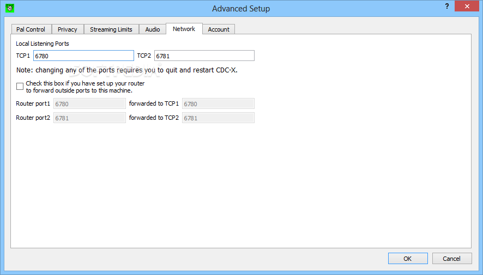Click the TCP2 port input field
The image size is (483, 275).
[x=204, y=56]
